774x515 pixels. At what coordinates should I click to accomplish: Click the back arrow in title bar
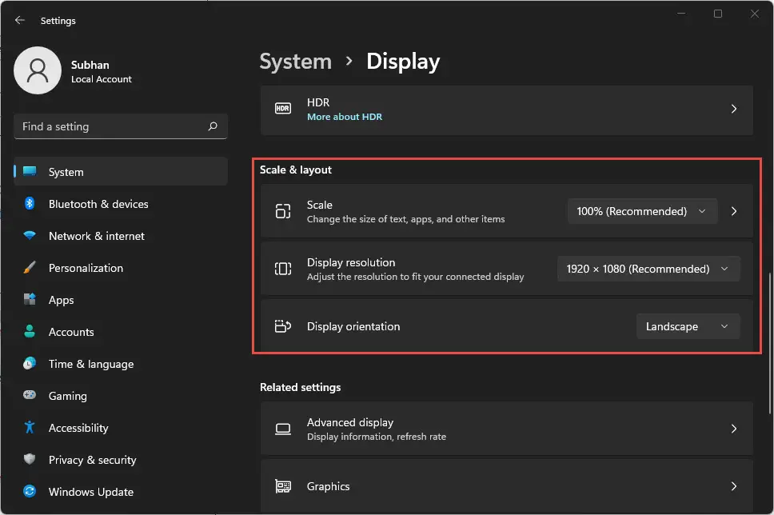[x=20, y=20]
